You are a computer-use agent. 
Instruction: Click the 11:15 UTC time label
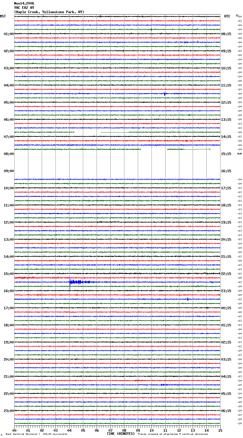[226, 85]
